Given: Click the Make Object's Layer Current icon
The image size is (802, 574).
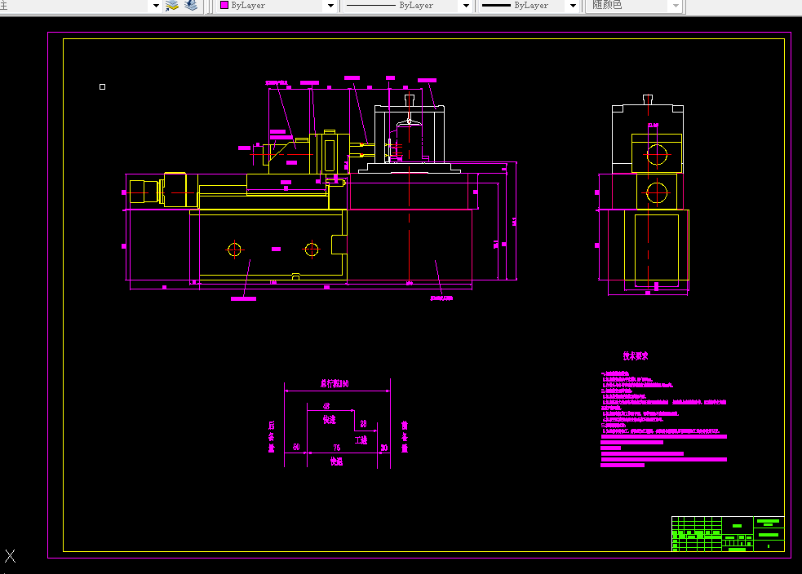Looking at the screenshot, I should tap(172, 6).
